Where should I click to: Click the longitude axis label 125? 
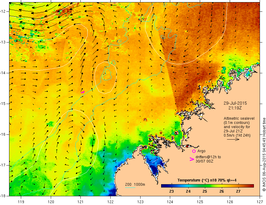200,202
